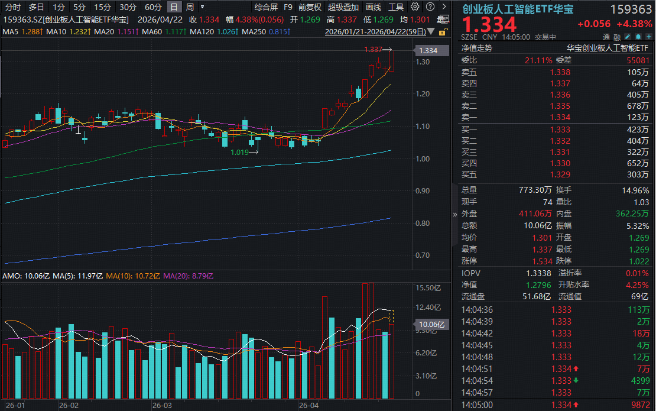The height and width of the screenshot is (411, 656).
Task: Expand more chart periods dropdown after 周
Action: 203,7
